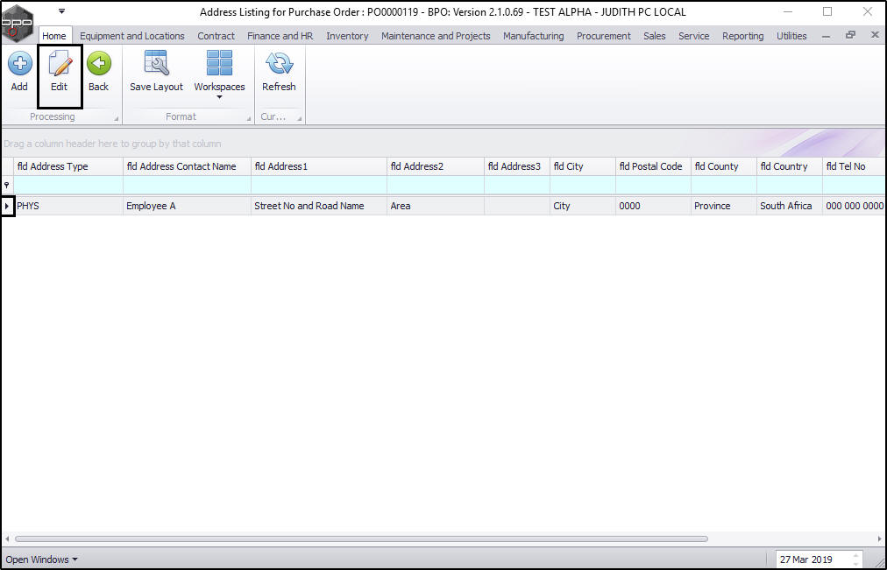Open the Maintenance and Projects tab
Viewport: 887px width, 570px height.
(x=436, y=36)
